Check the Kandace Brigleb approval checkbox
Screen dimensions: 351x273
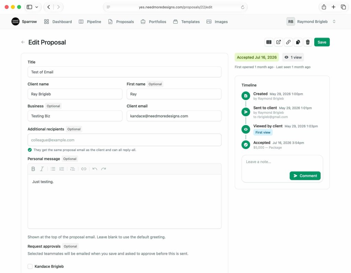coord(30,266)
